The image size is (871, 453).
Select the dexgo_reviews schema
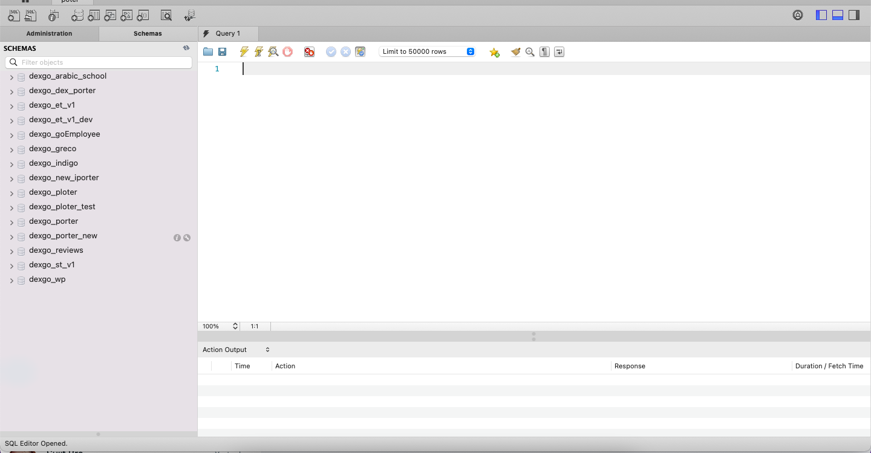(56, 250)
